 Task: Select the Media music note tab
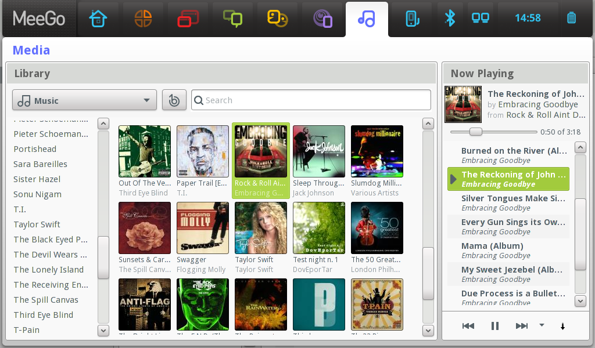[x=367, y=19]
